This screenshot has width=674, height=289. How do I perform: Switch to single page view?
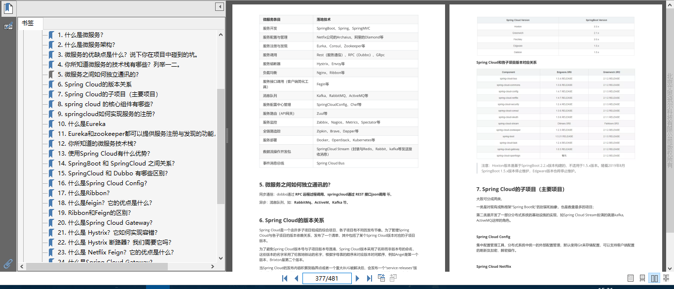click(x=631, y=279)
